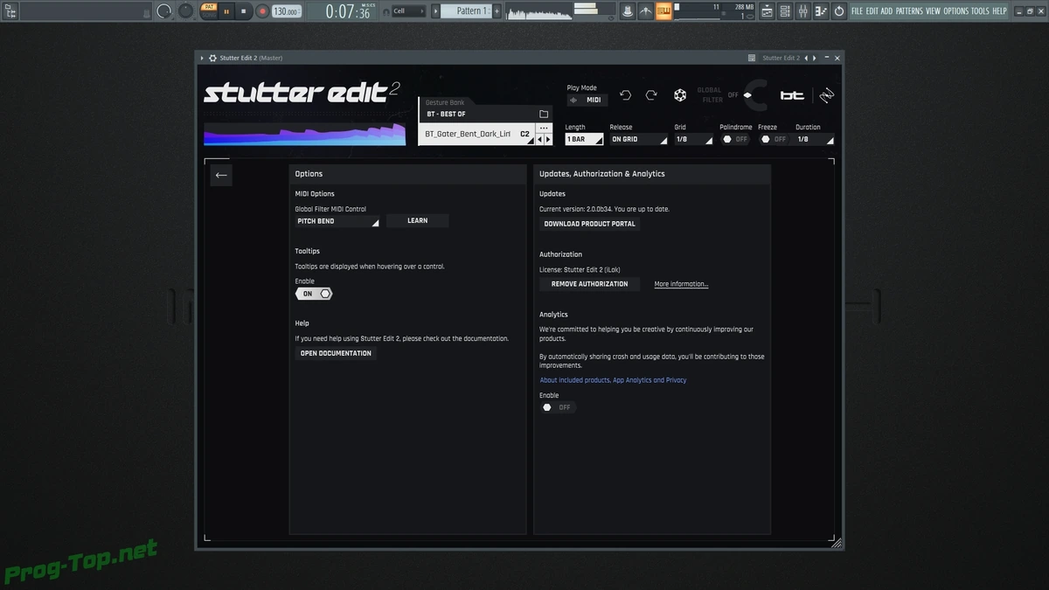Image resolution: width=1049 pixels, height=590 pixels.
Task: Click REMOVE AUTHORIZATION button
Action: pyautogui.click(x=590, y=284)
